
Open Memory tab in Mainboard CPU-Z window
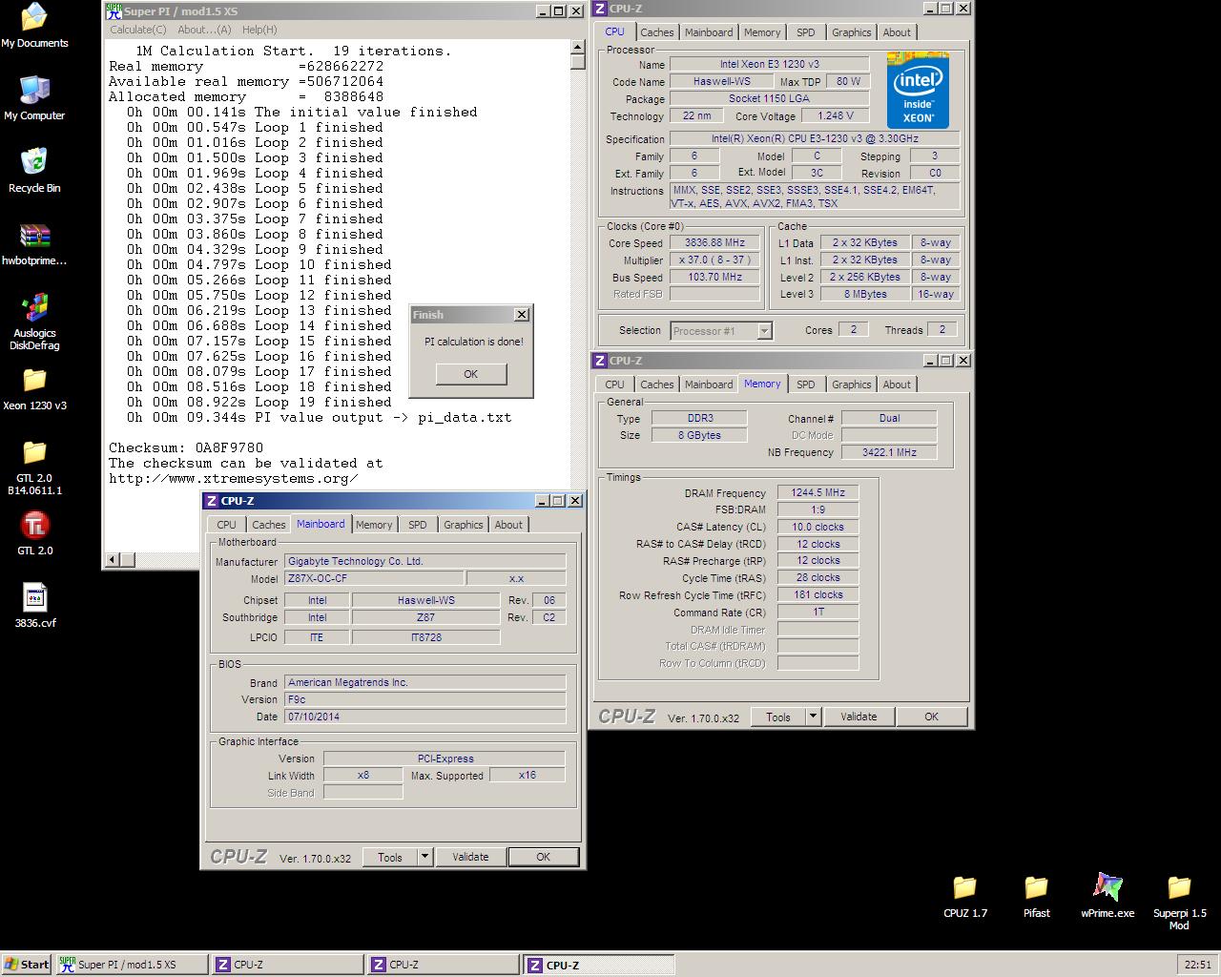374,525
